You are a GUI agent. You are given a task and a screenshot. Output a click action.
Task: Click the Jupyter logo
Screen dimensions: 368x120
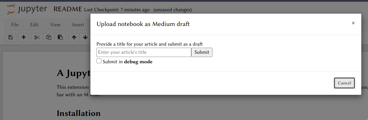click(x=27, y=9)
